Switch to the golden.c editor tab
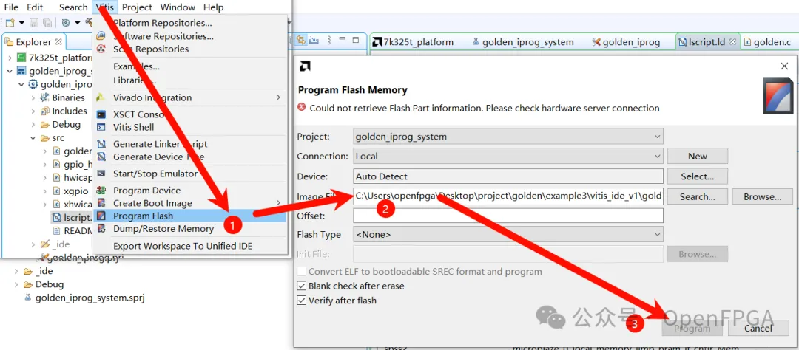The image size is (799, 350). 767,42
